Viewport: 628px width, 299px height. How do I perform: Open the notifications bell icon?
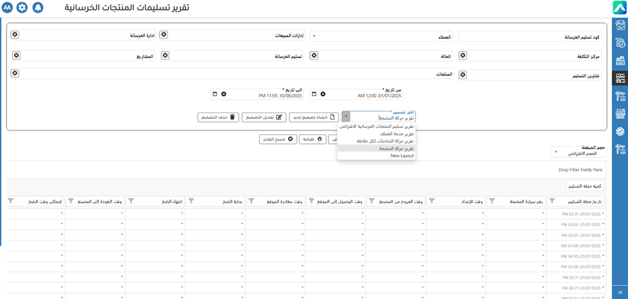38,8
